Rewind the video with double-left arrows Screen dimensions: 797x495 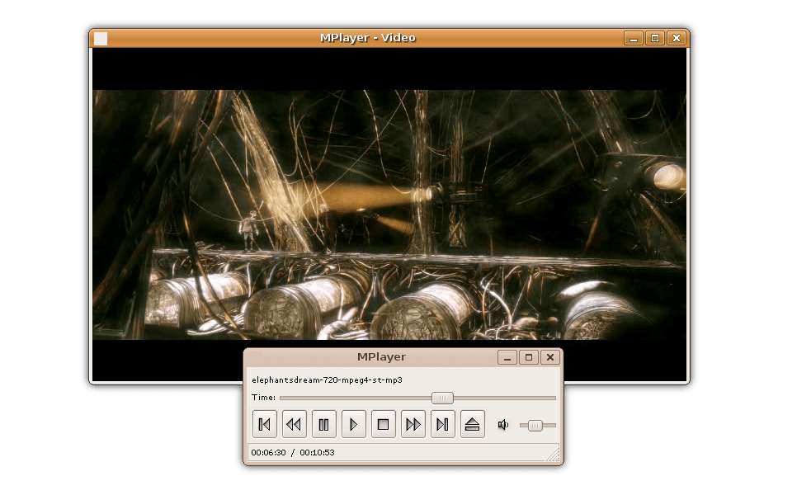[295, 424]
